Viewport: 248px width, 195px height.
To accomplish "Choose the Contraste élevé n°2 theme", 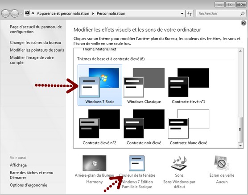I will point(99,127).
